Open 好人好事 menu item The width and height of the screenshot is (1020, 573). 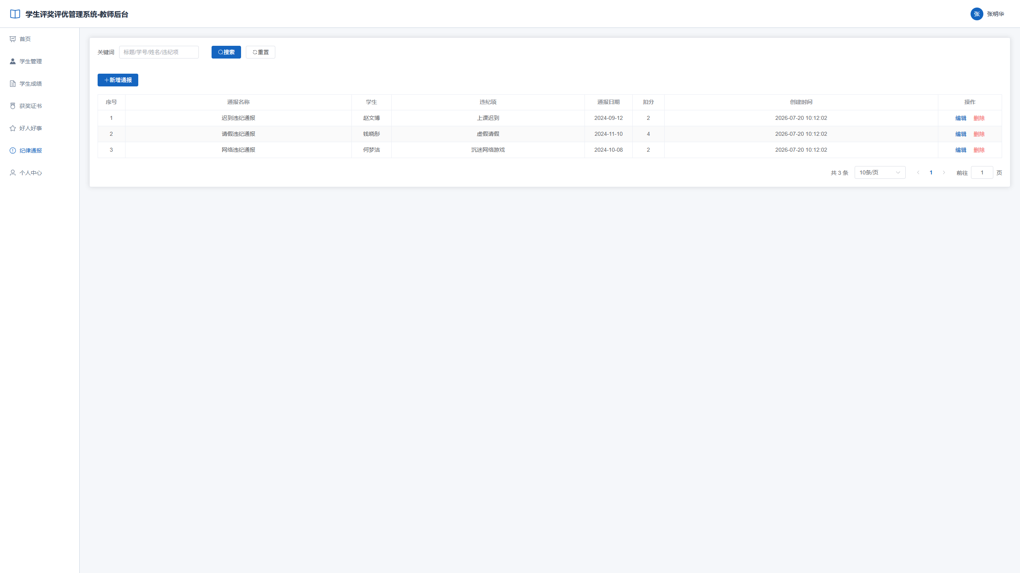(x=40, y=128)
